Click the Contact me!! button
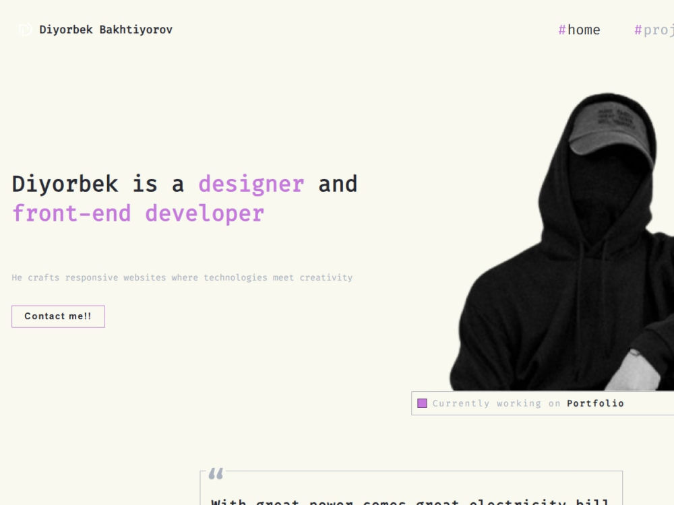 [58, 316]
